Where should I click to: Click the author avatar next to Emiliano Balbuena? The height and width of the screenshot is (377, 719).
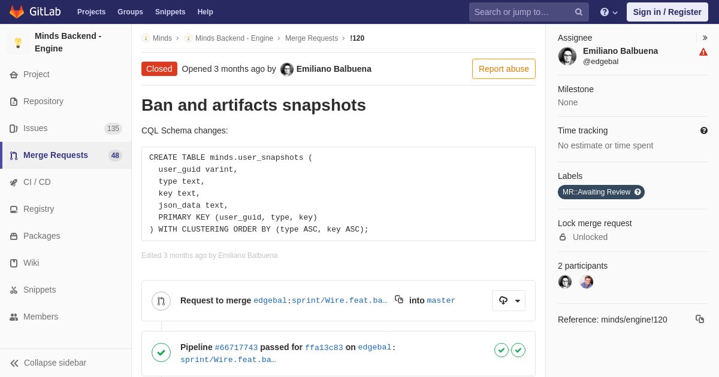pos(287,69)
